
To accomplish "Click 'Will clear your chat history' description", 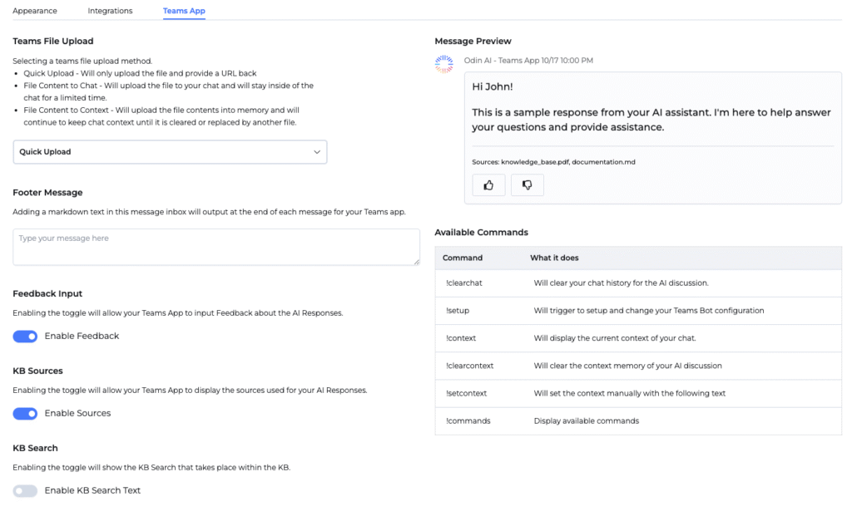I will 621,283.
